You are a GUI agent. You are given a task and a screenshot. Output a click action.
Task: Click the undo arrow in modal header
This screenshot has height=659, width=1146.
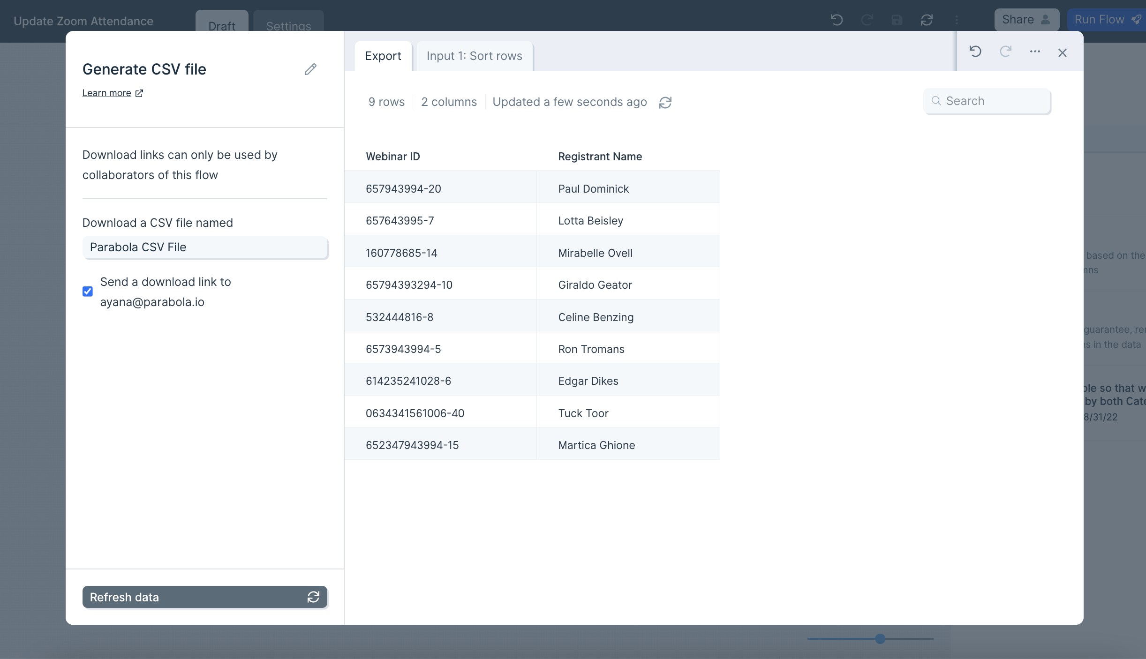(975, 52)
